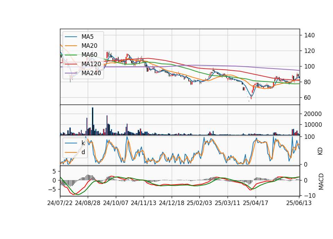Click the MA60 legend label
333x239 pixels.
point(89,55)
